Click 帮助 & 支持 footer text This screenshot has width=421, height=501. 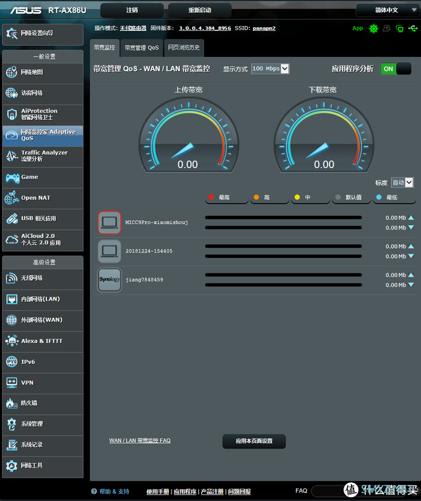(x=114, y=492)
